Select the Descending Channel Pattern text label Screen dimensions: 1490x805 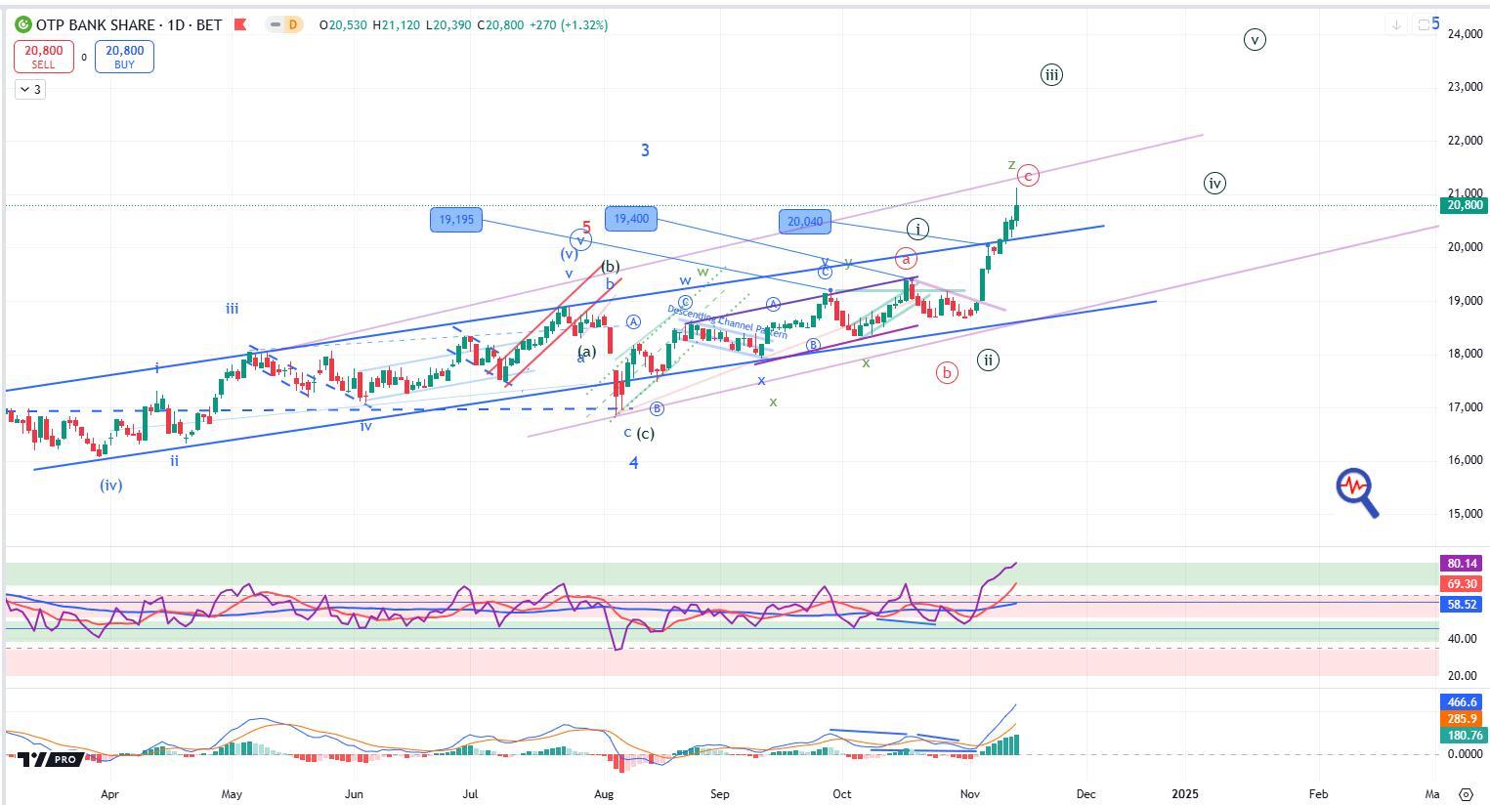click(x=727, y=322)
